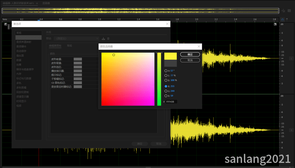This screenshot has width=295, height=168.
Task: Switch to the 编辑器面板 tab in preferences
Action: (x=55, y=46)
